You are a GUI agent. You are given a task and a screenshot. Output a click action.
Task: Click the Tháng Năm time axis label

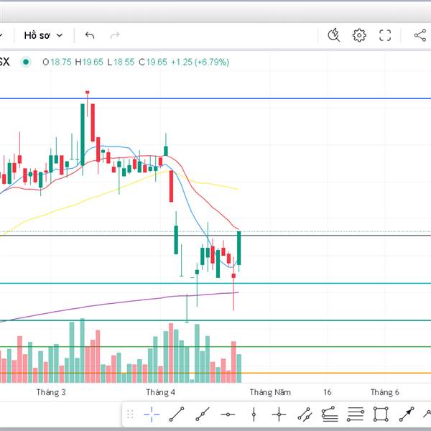(x=270, y=392)
